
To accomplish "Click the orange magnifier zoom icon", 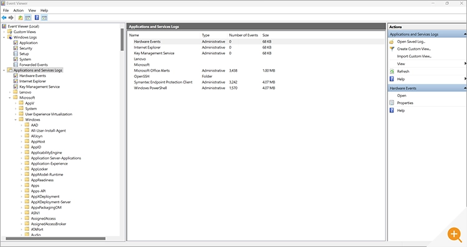I will pyautogui.click(x=454, y=235).
